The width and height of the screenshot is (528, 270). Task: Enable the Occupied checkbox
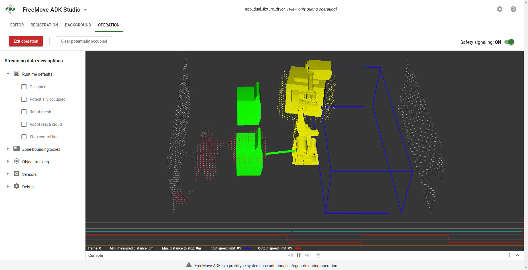point(24,87)
